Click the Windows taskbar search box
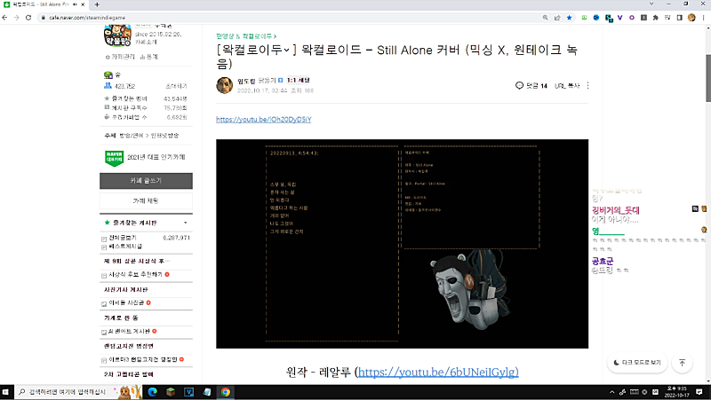Screen dimensions: 711x400 [x=78, y=392]
